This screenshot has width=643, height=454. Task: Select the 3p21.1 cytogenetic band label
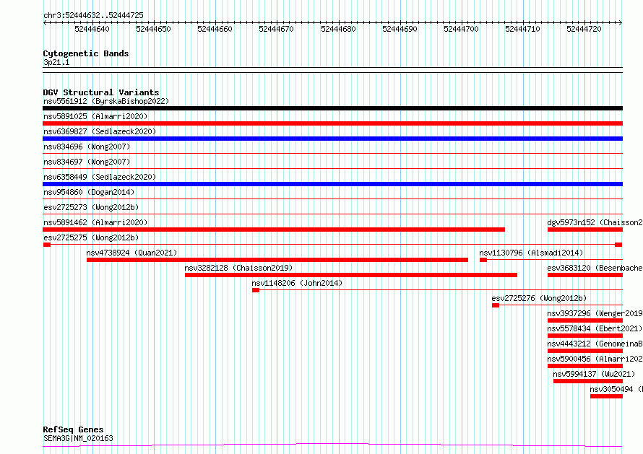(56, 63)
